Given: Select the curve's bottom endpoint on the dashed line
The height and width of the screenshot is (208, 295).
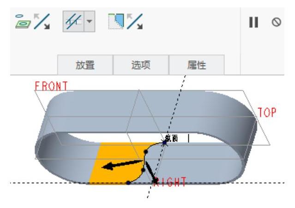Looking at the screenshot, I should tap(128, 183).
